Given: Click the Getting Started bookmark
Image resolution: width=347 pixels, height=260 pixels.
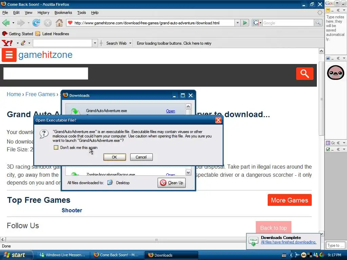Looking at the screenshot, I should coord(18,34).
